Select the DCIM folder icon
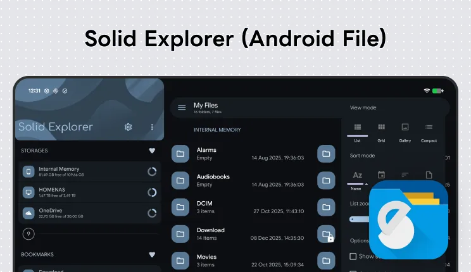Viewport: 471px width, 272px height. [x=180, y=207]
